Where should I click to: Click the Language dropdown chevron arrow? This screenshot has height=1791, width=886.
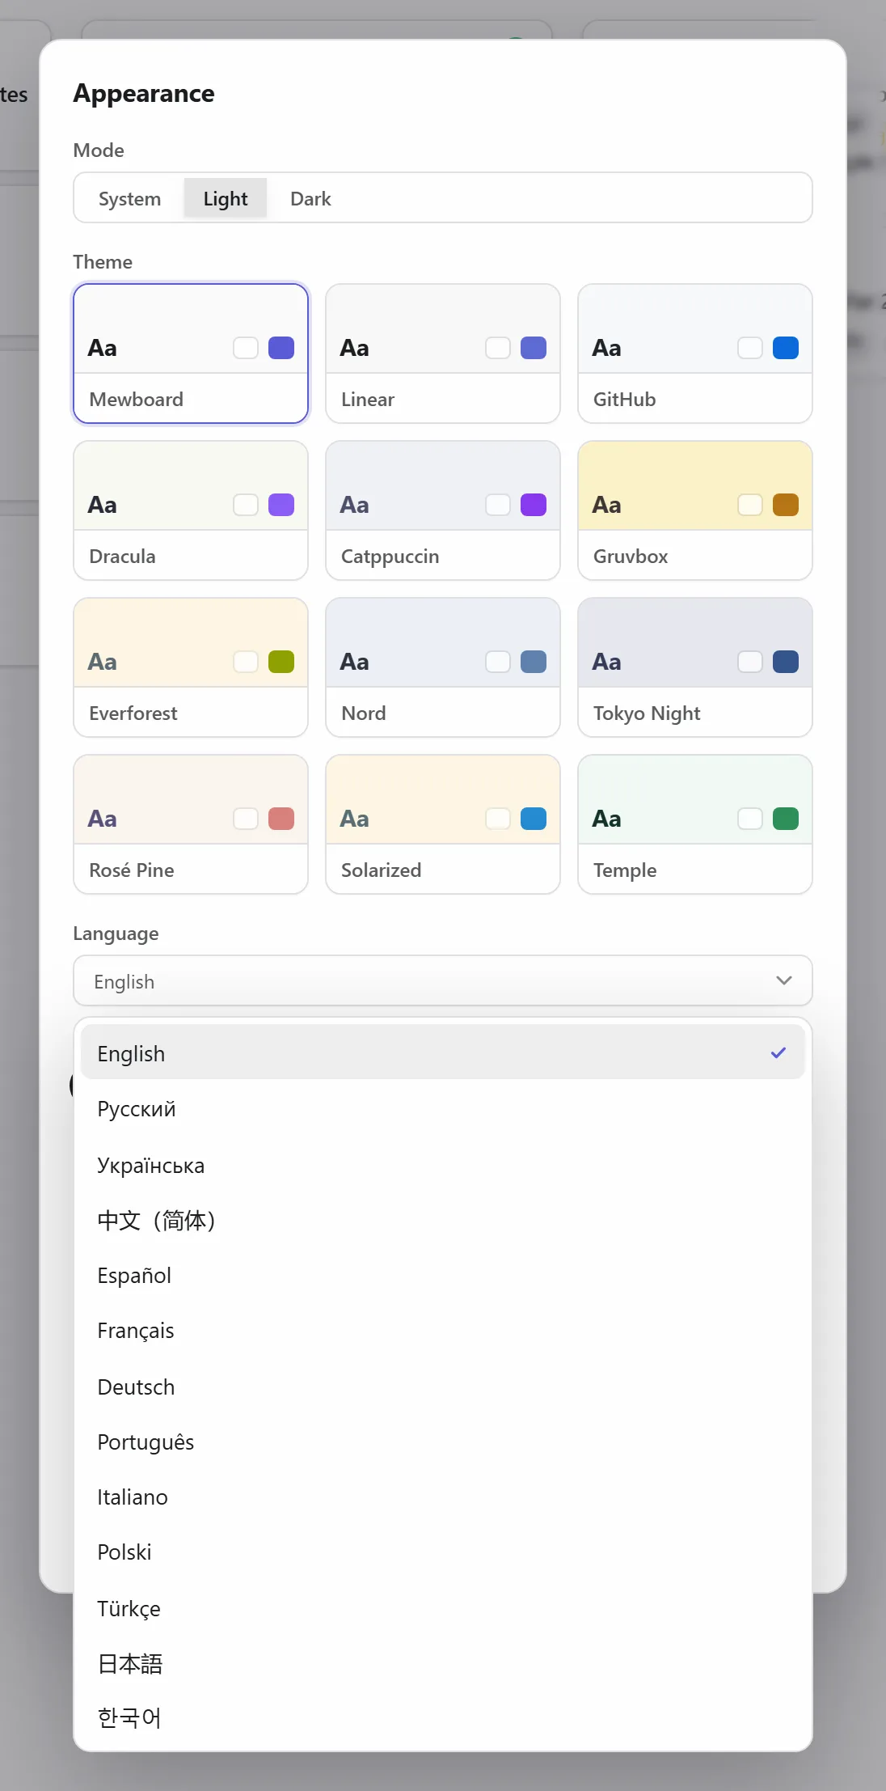783,980
